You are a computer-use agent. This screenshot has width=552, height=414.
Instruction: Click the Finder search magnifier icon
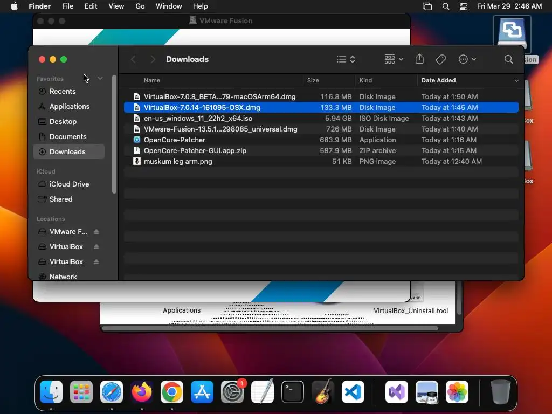508,59
